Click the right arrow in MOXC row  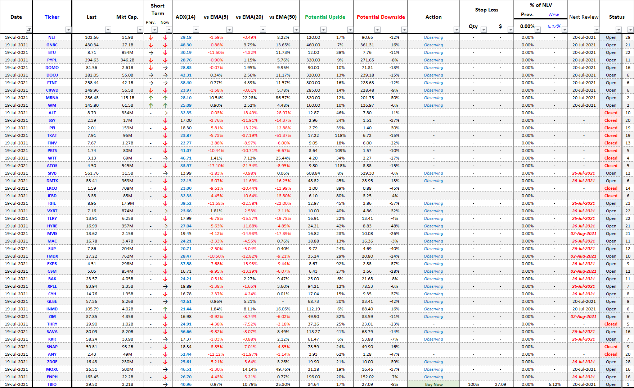click(x=165, y=369)
